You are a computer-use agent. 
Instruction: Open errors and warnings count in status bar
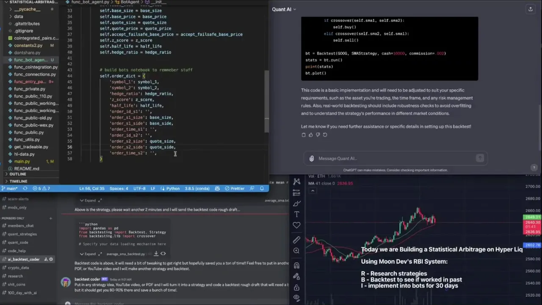[42, 189]
